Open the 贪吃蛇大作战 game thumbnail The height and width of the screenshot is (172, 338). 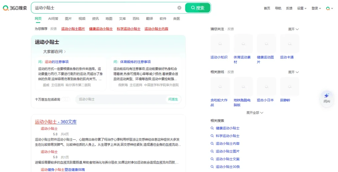pos(220,86)
